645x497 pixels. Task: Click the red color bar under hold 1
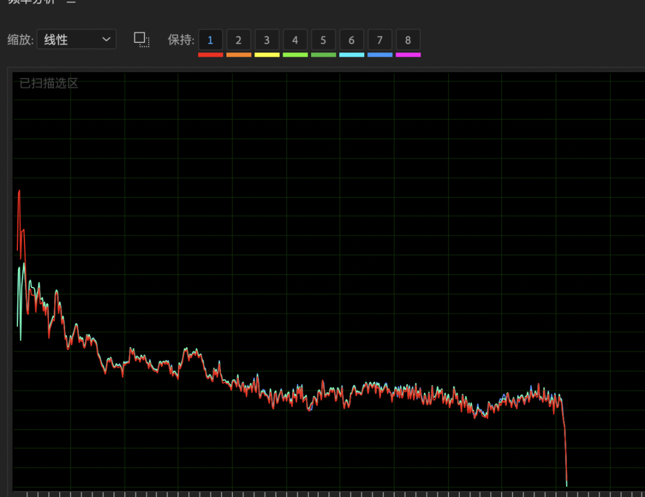[210, 55]
